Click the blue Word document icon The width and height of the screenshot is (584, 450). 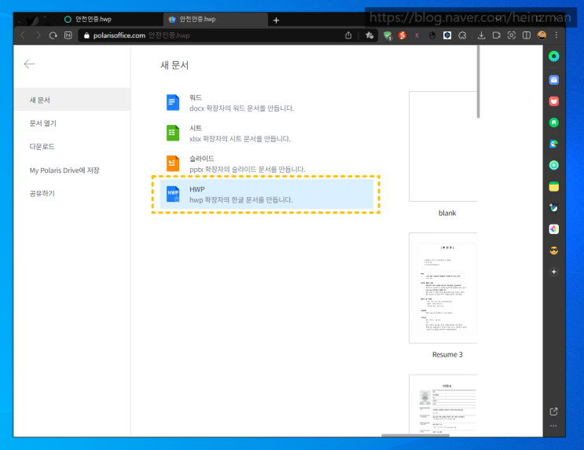coord(172,103)
